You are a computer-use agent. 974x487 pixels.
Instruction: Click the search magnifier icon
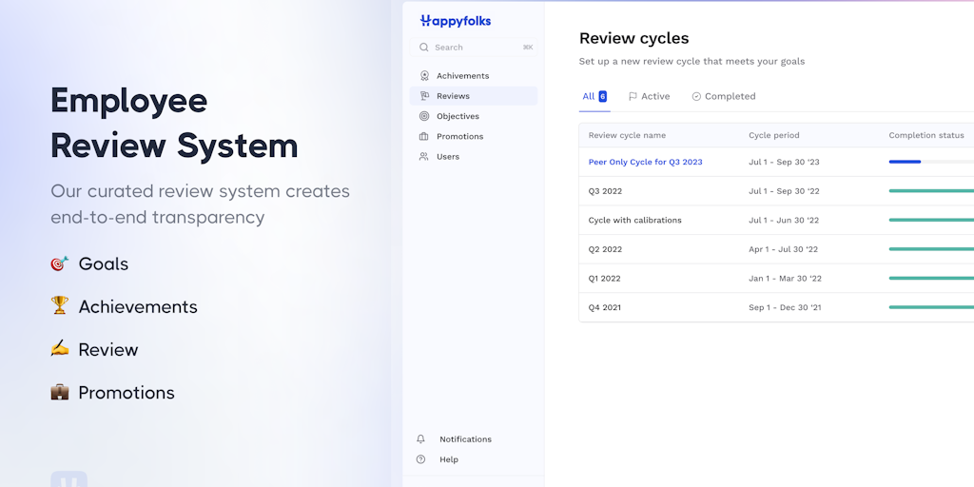tap(424, 48)
